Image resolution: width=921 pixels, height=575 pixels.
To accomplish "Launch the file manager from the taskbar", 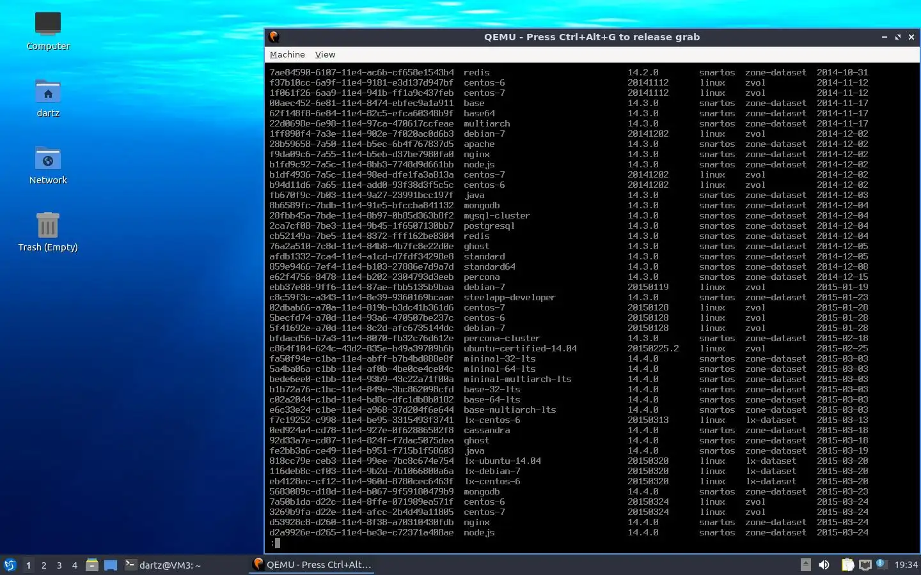I will (92, 565).
